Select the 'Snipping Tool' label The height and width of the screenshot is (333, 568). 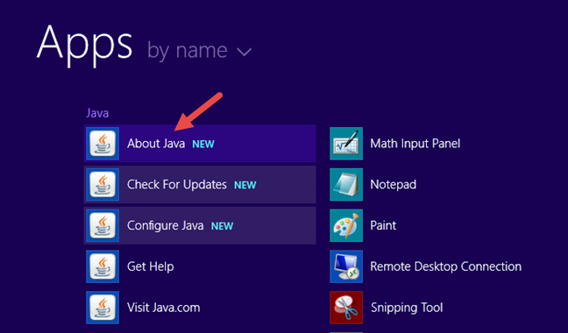[x=407, y=308]
